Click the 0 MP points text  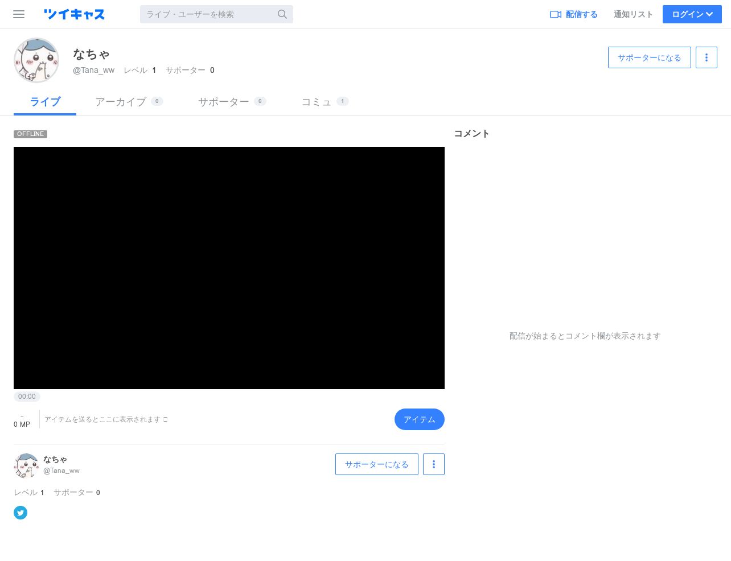(22, 424)
